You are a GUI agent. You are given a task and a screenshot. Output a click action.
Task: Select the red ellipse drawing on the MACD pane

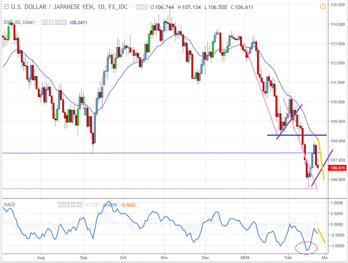click(x=306, y=248)
